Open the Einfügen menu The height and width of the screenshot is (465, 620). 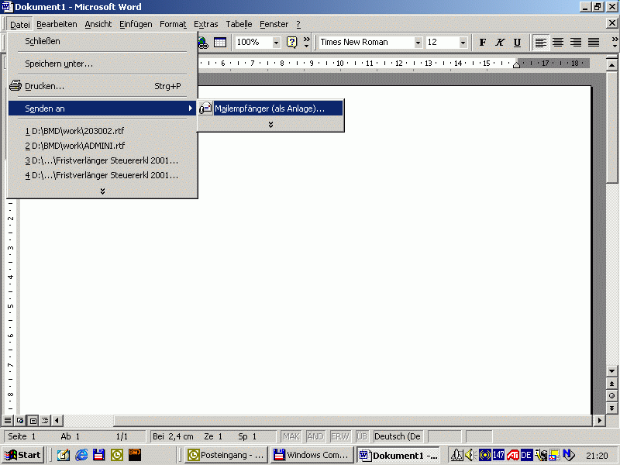(136, 25)
